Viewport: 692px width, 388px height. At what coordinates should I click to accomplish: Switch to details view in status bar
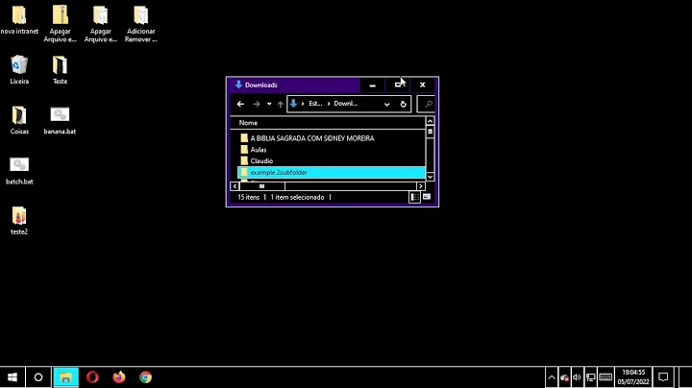[414, 198]
